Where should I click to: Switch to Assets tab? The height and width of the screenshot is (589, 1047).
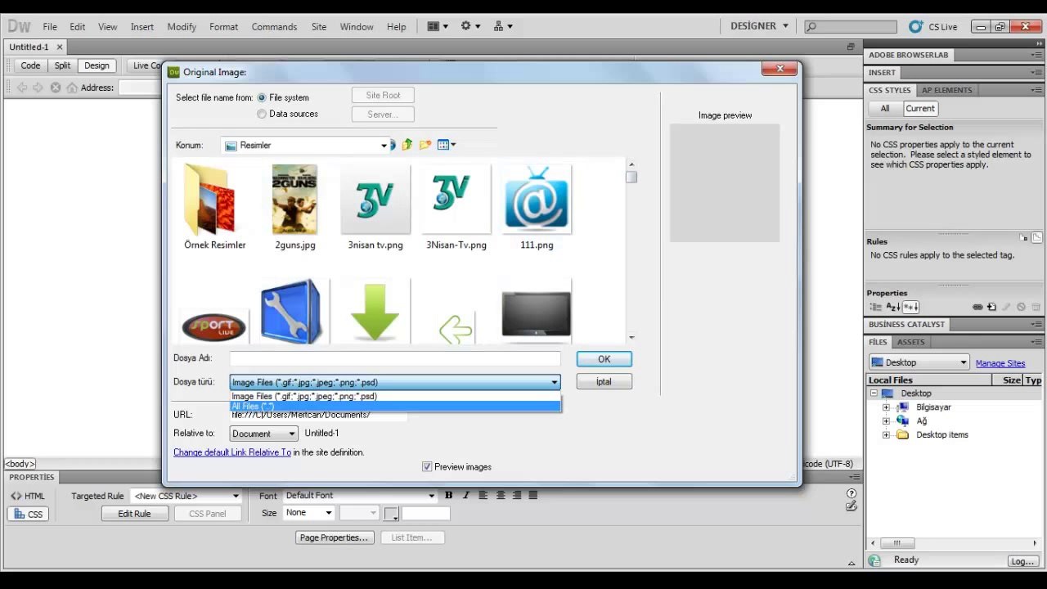[x=910, y=342]
